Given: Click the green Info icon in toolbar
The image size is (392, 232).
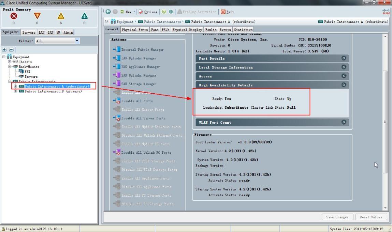Looking at the screenshot, I should click(x=171, y=12).
